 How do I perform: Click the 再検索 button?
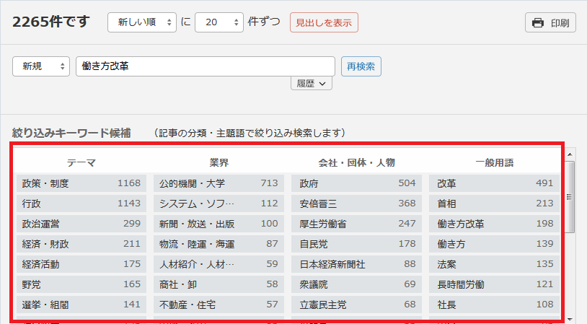(x=361, y=66)
